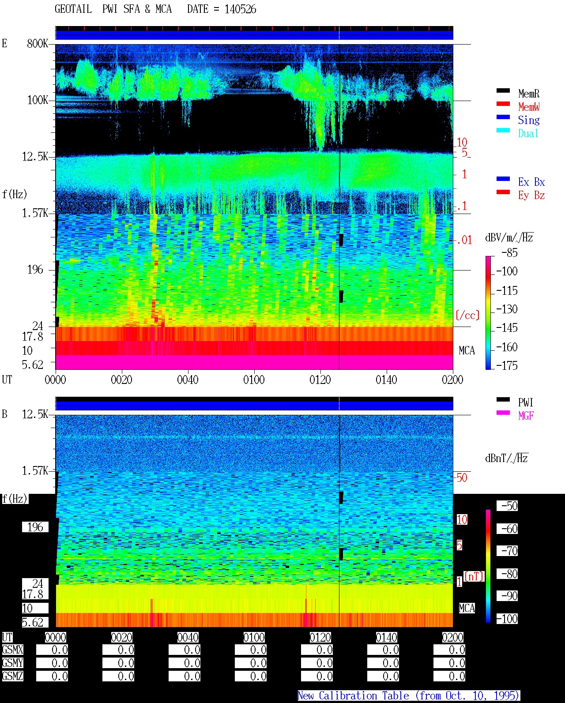Click the 'Dual' legend label
The image size is (565, 703).
[x=528, y=133]
